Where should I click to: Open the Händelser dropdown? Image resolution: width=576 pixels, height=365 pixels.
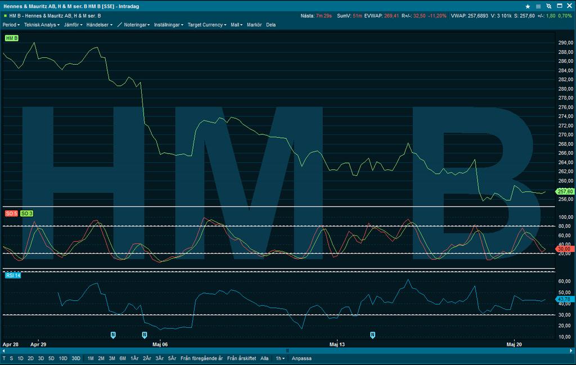click(99, 25)
